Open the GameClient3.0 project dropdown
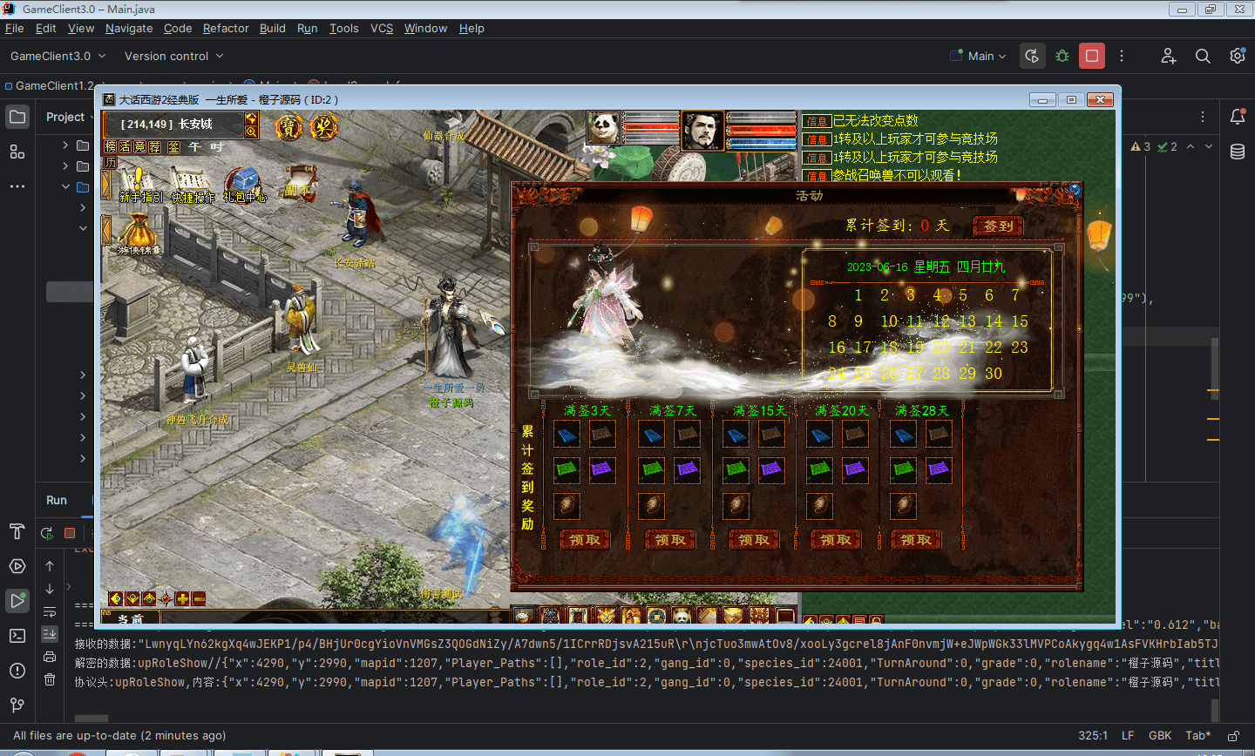Viewport: 1255px width, 756px height. 58,56
